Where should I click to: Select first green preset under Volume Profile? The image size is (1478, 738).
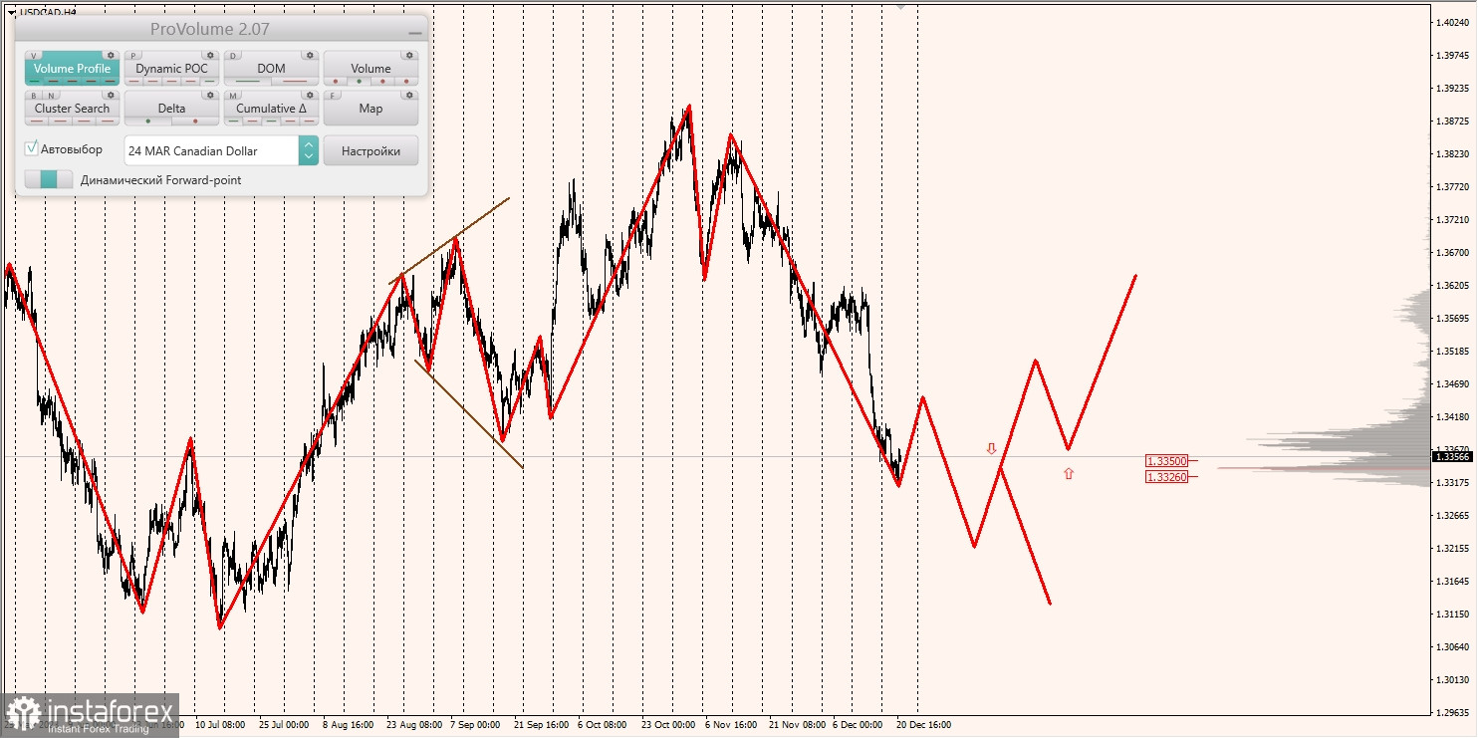pos(35,82)
